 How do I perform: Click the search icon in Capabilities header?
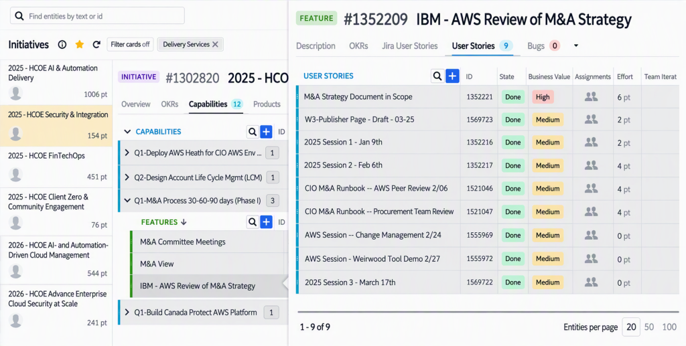pos(253,131)
